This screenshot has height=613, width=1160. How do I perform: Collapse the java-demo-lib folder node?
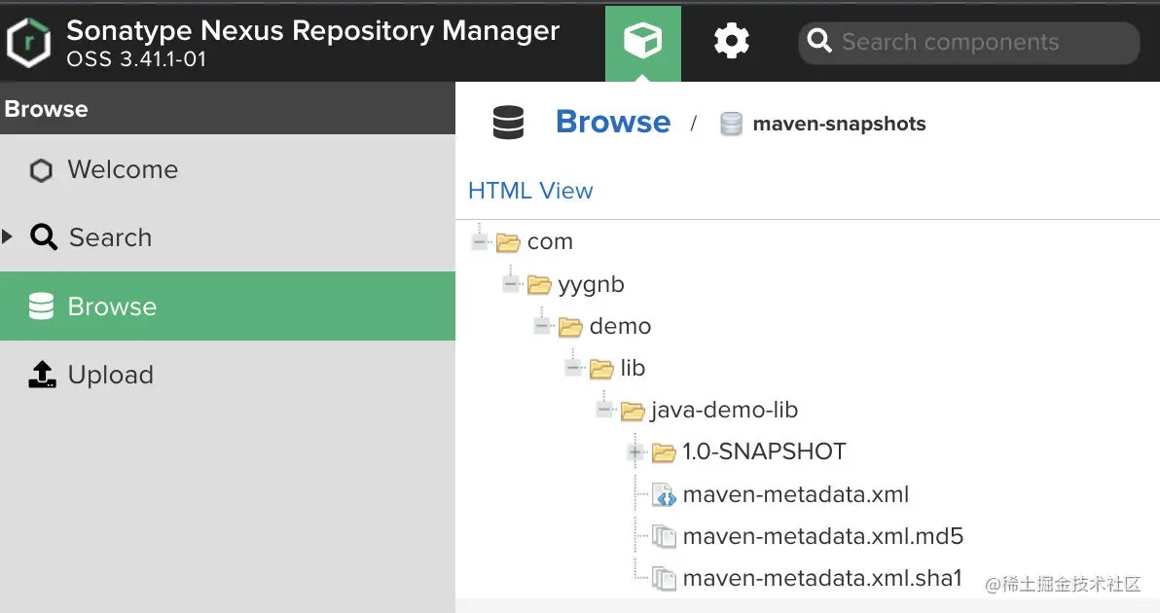pos(604,411)
